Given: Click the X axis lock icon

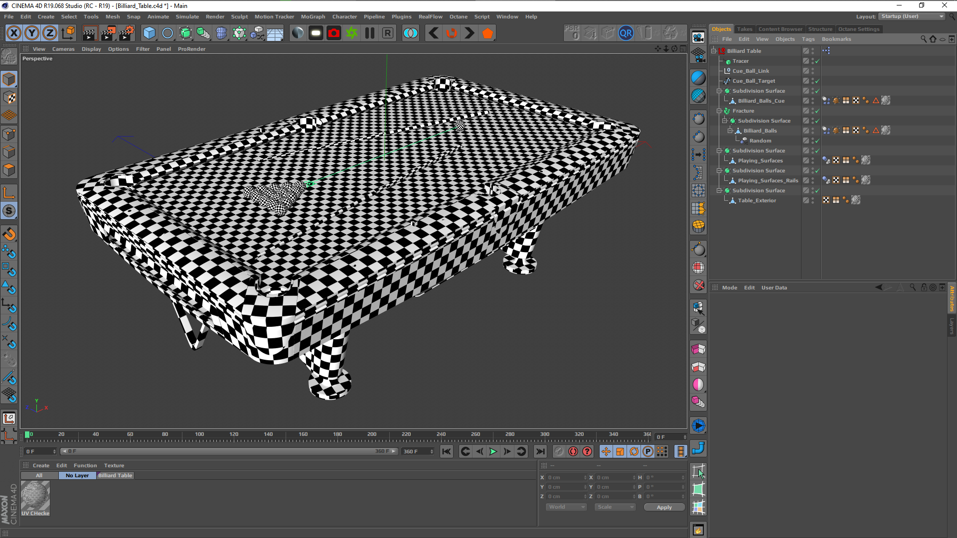Looking at the screenshot, I should point(14,33).
